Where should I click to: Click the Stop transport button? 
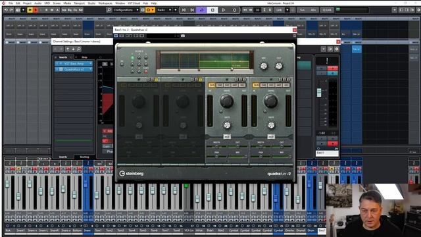tap(212, 10)
